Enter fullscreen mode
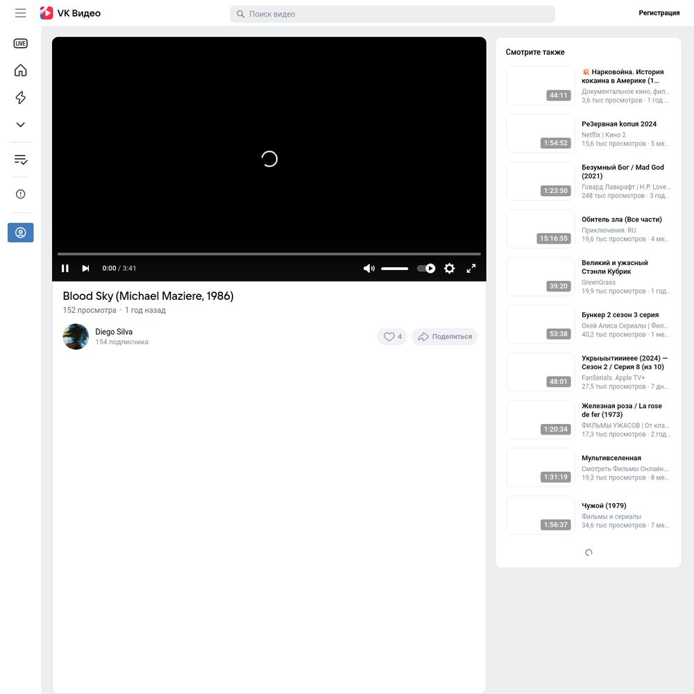 point(471,268)
